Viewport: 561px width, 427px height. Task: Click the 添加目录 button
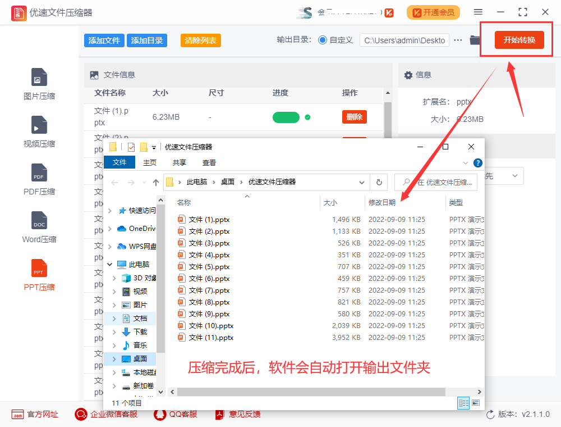tap(146, 40)
